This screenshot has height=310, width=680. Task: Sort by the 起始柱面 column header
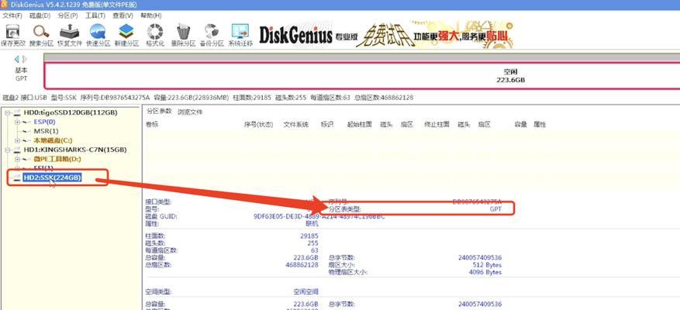coord(359,125)
